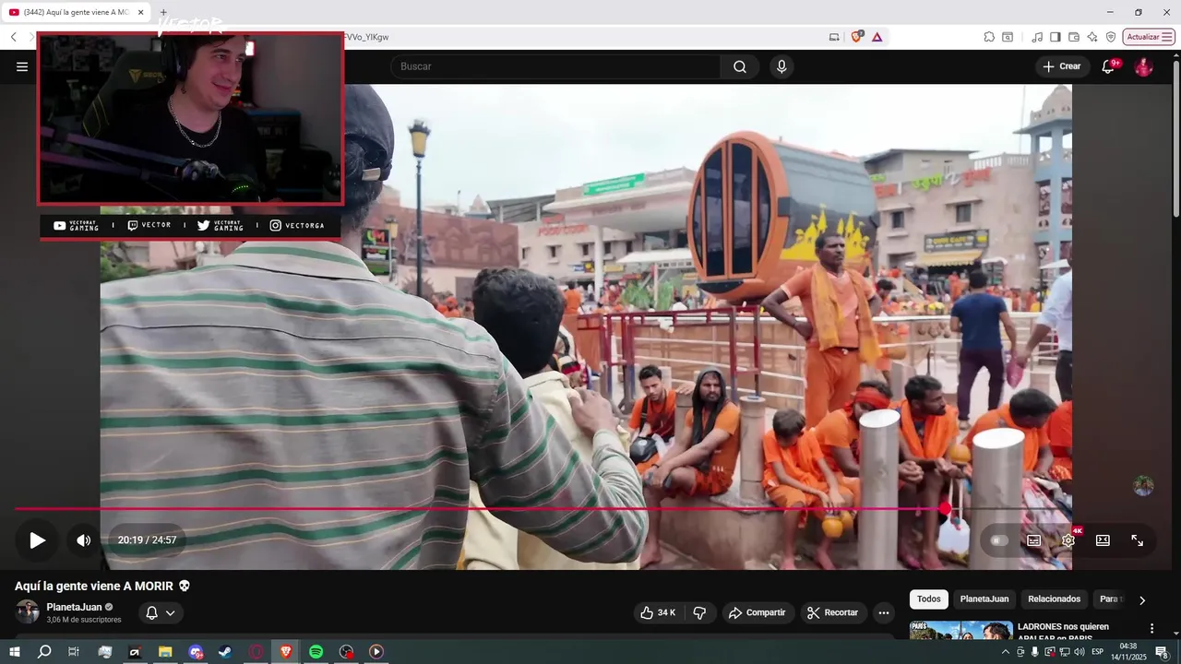Open the taskbar clock and date
Screen dimensions: 1181x664
(1128, 652)
